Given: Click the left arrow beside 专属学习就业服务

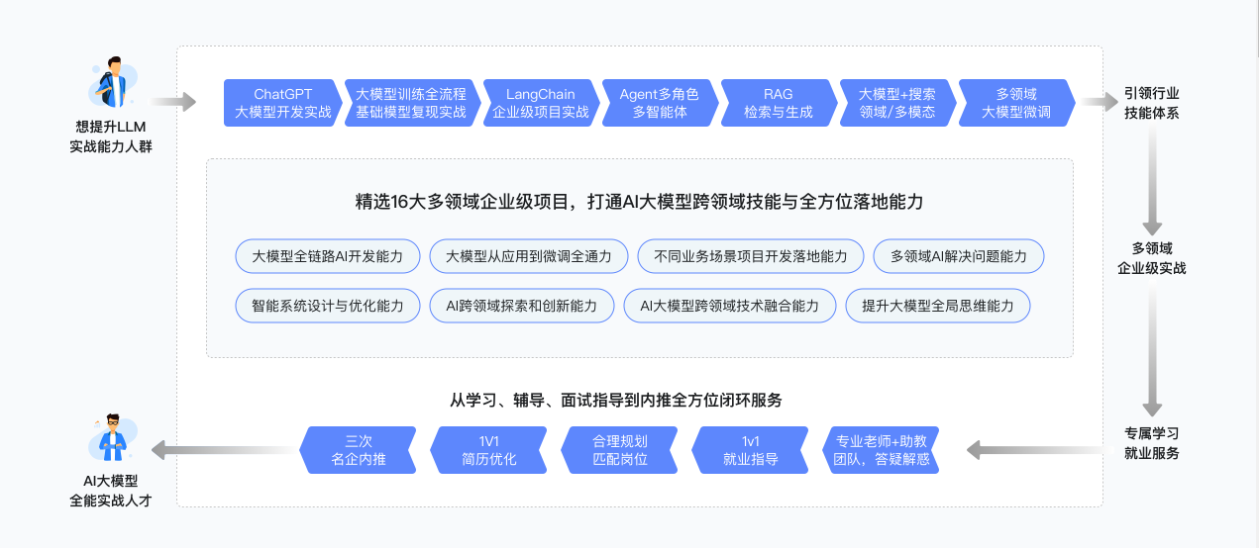Looking at the screenshot, I should (x=1033, y=450).
